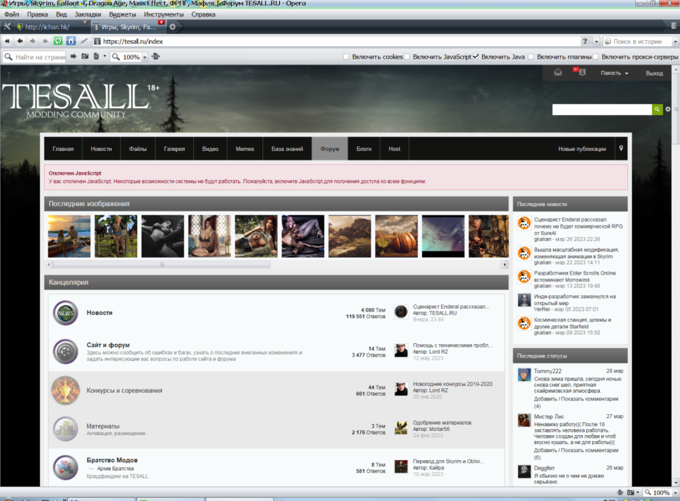The width and height of the screenshot is (680, 501).
Task: Expand the address bar dropdown arrow
Action: click(596, 41)
